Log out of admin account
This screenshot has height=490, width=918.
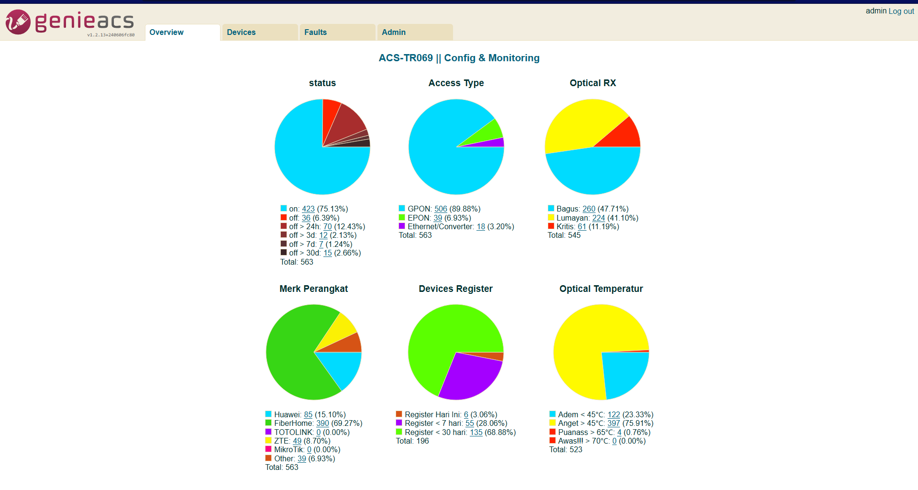pyautogui.click(x=901, y=11)
